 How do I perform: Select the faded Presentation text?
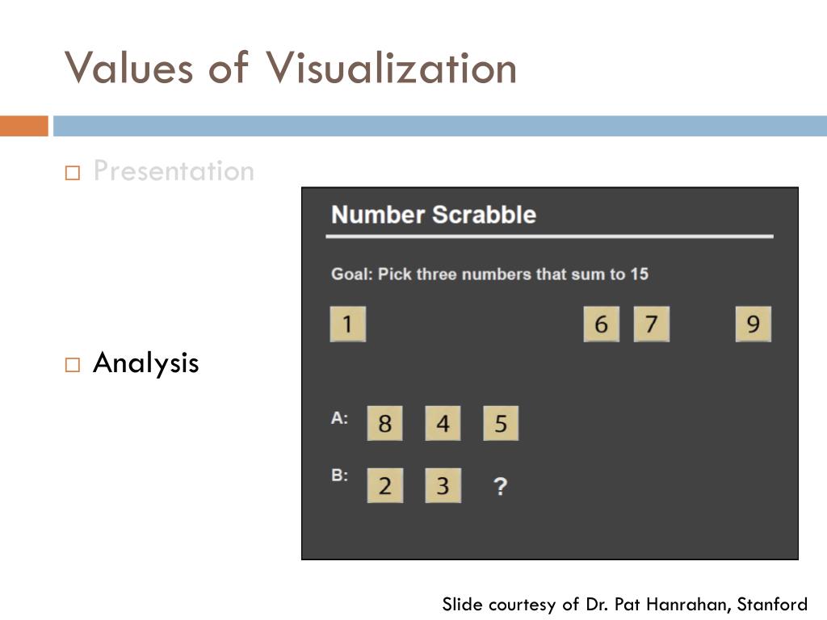tap(174, 171)
